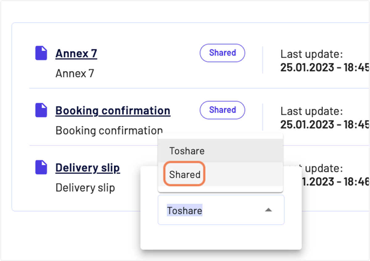Click the Shared badge for Annex 7
Image resolution: width=370 pixels, height=261 pixels.
(x=222, y=53)
